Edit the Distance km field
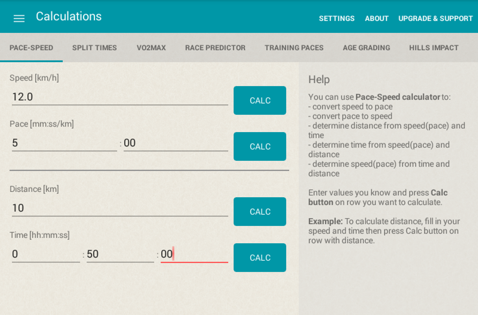The width and height of the screenshot is (478, 315). [119, 208]
